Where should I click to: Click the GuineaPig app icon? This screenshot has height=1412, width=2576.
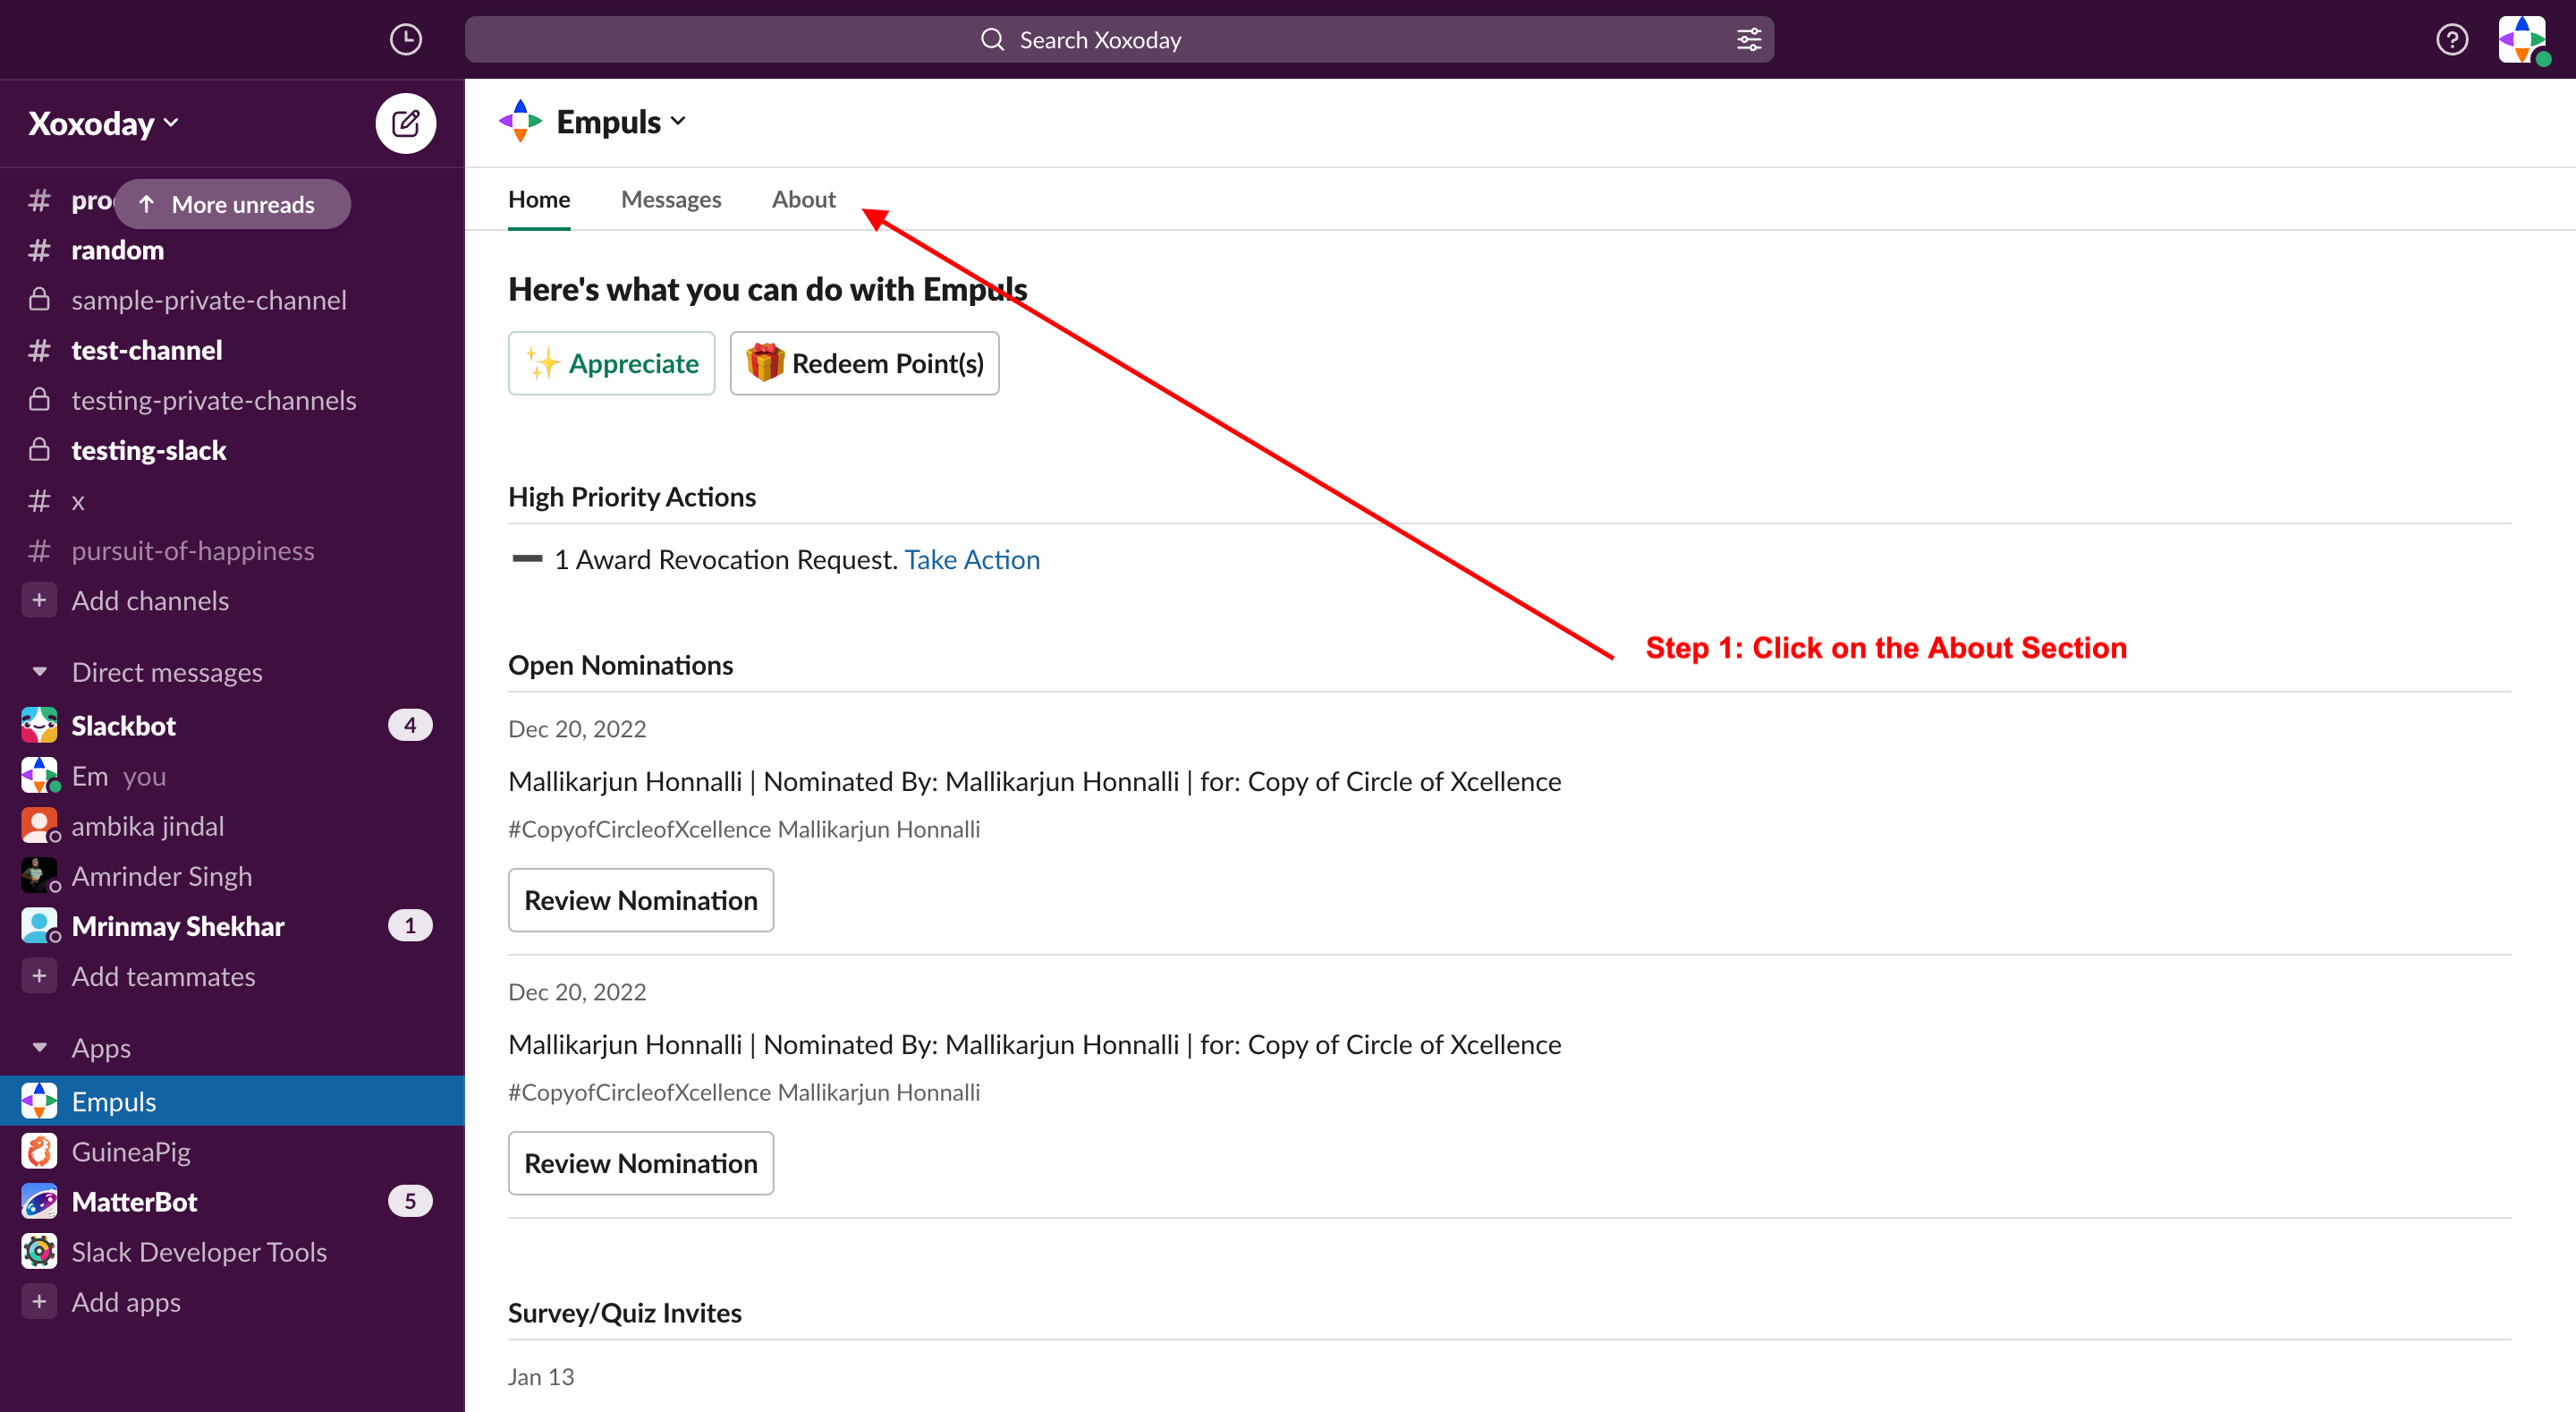pos(39,1152)
